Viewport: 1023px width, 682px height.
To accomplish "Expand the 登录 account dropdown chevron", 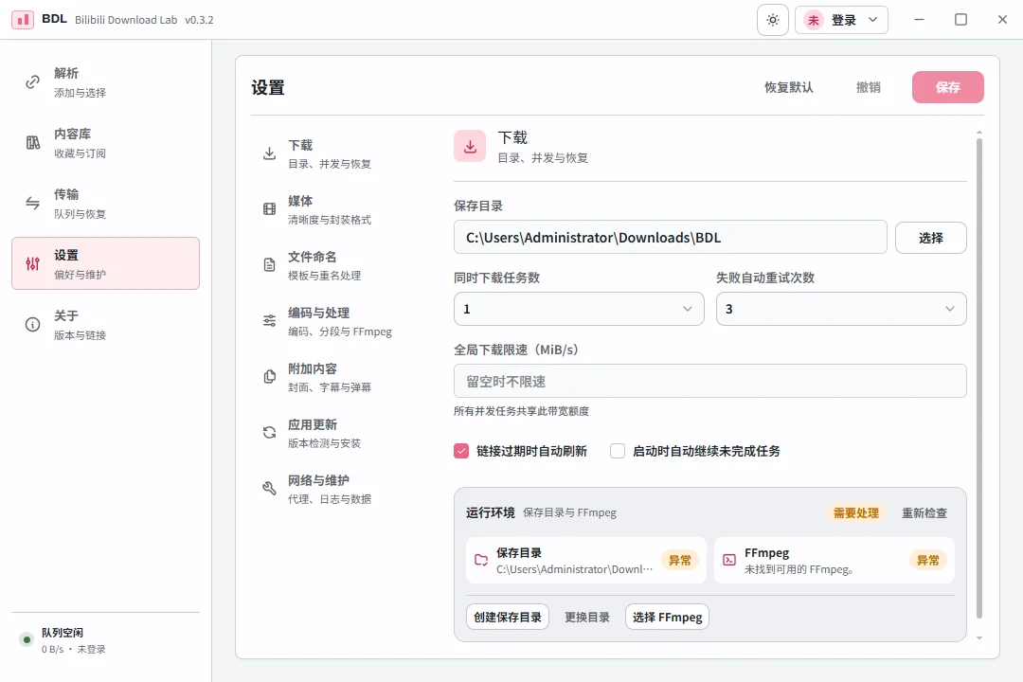I will pyautogui.click(x=873, y=20).
